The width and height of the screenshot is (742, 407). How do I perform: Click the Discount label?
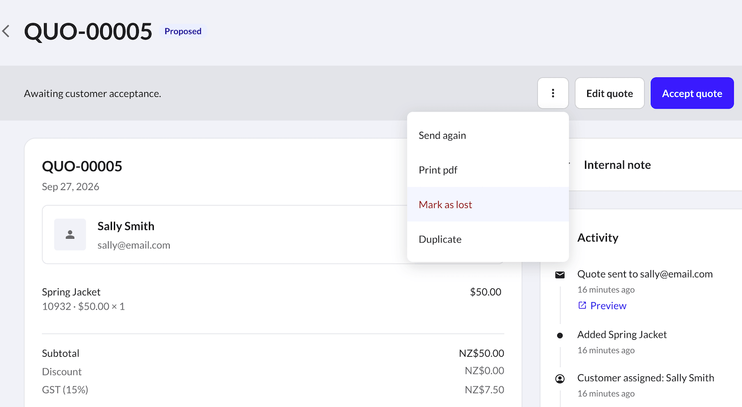pyautogui.click(x=62, y=372)
